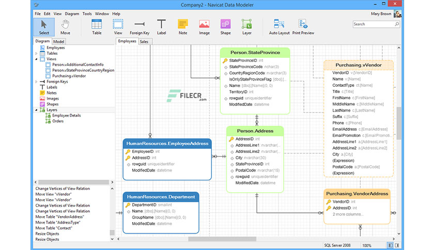
Task: Click Labels tree item
Action: pos(52,87)
